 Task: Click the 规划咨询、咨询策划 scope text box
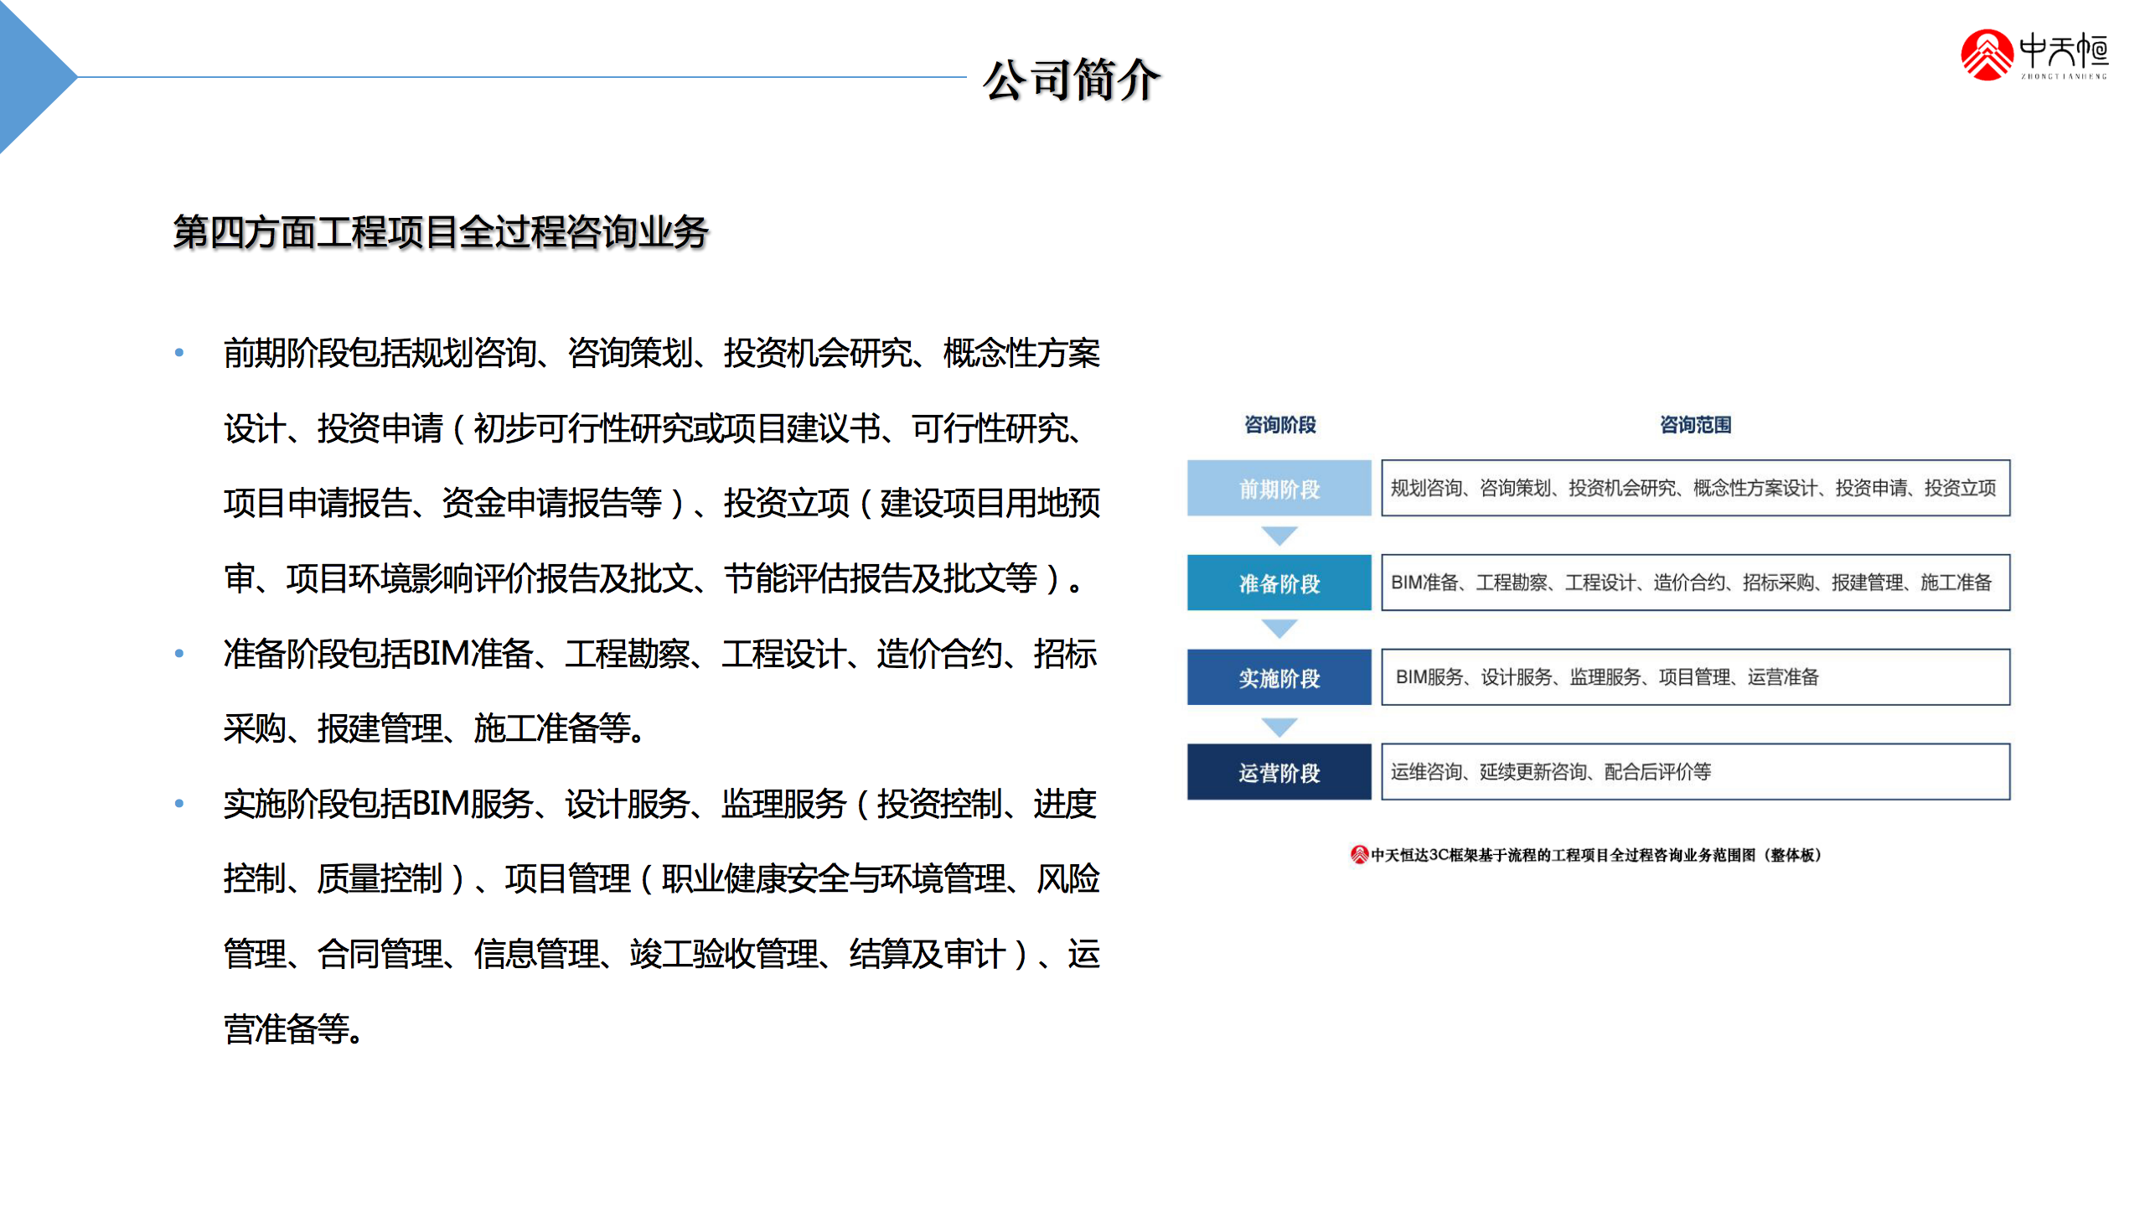(x=1694, y=488)
